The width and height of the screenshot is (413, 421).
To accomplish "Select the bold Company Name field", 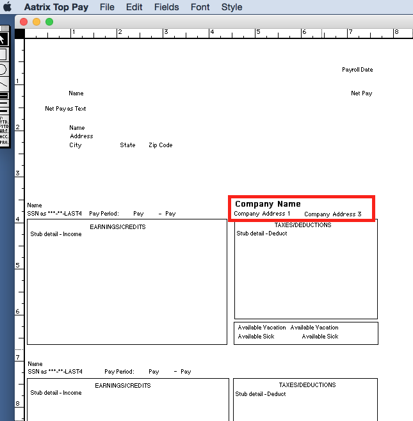I will [x=268, y=204].
